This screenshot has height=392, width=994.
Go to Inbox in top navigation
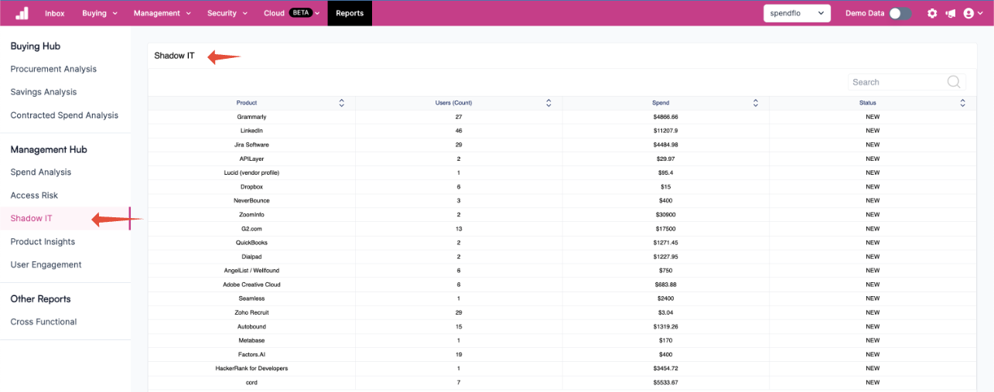tap(55, 13)
